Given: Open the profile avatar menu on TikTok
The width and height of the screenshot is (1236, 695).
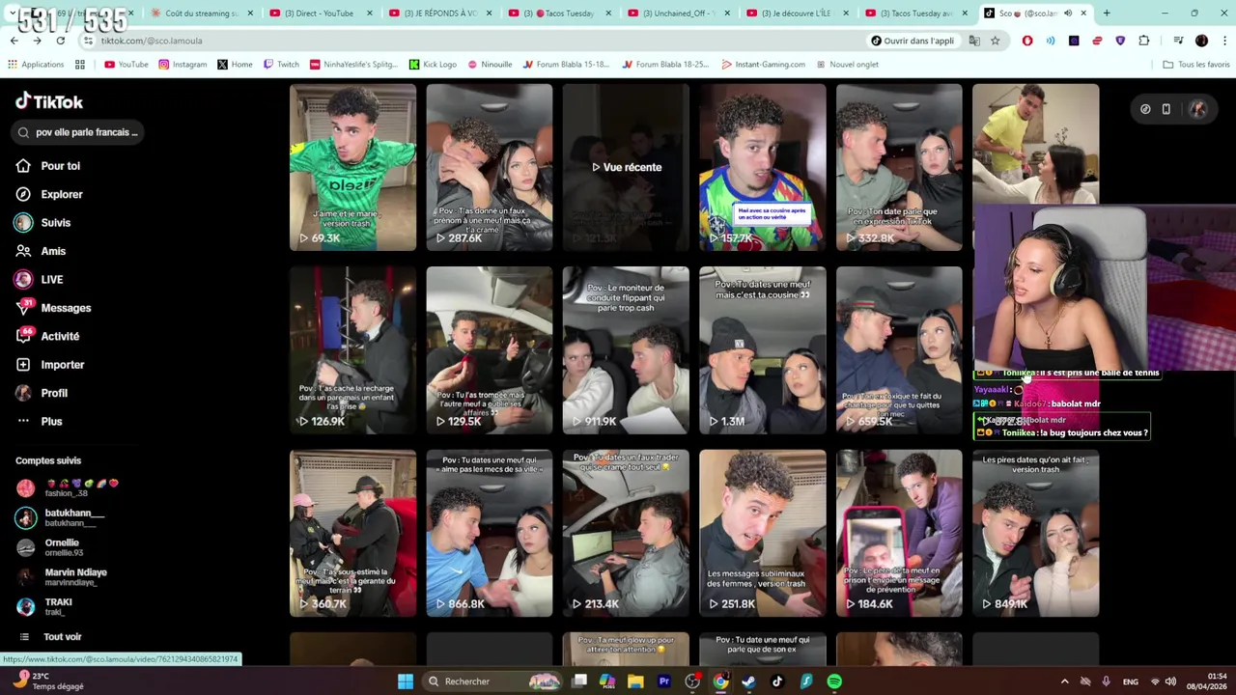Looking at the screenshot, I should coord(1197,109).
